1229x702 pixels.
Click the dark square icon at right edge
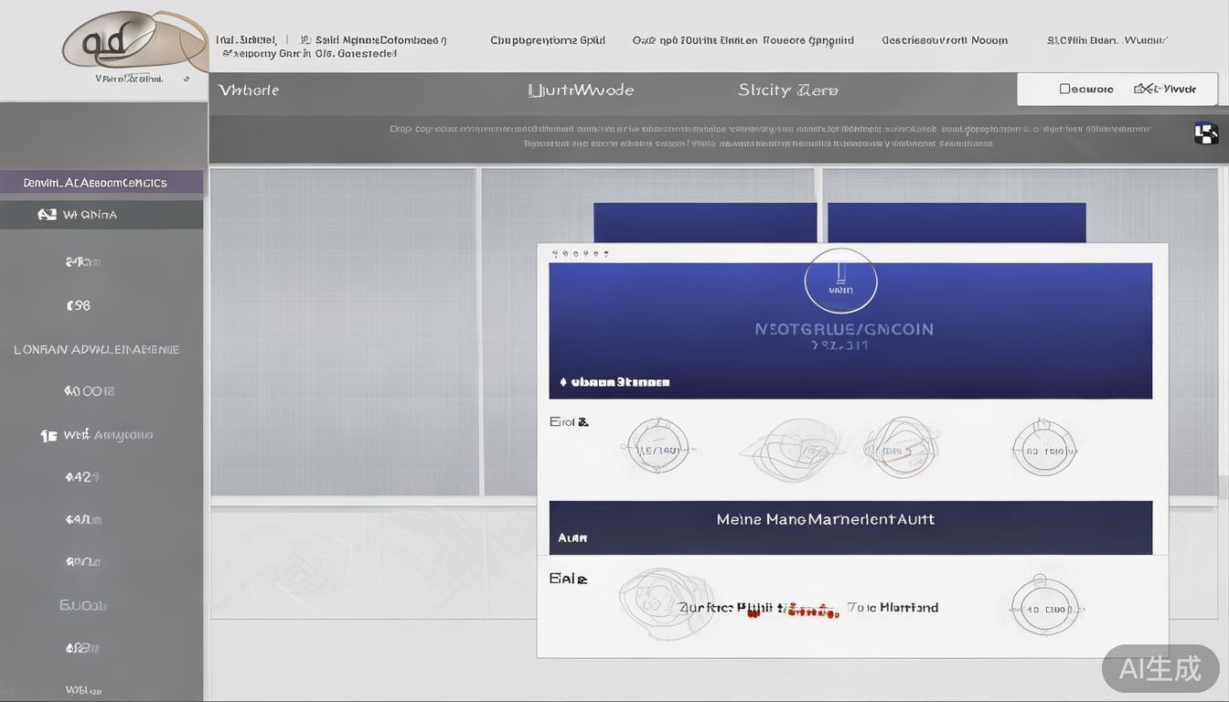coord(1206,133)
